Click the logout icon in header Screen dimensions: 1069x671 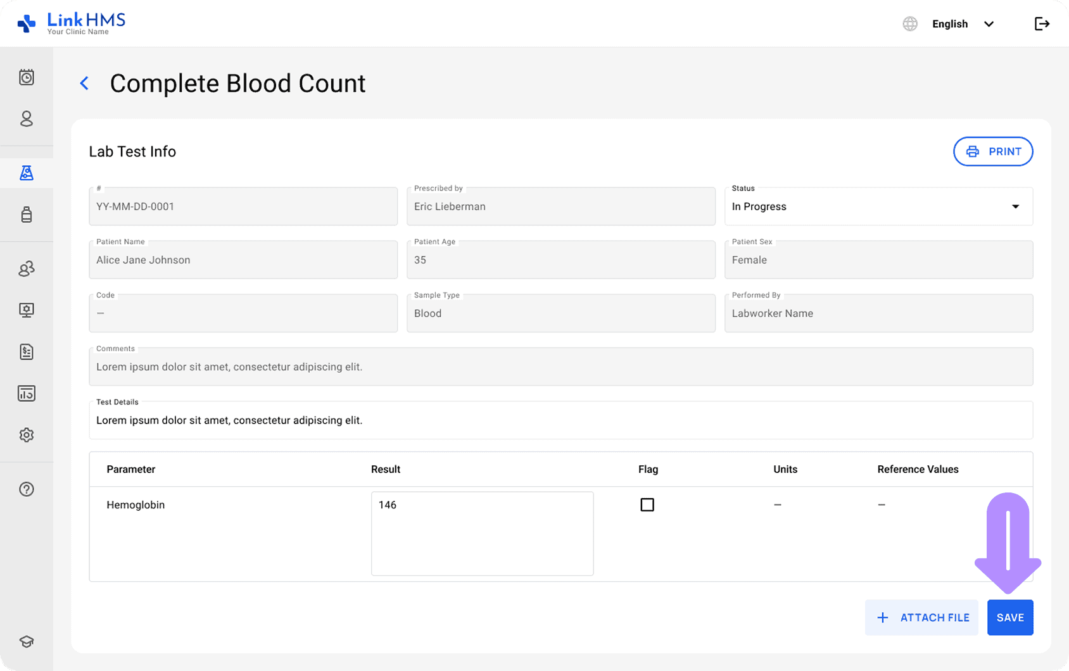pos(1042,24)
